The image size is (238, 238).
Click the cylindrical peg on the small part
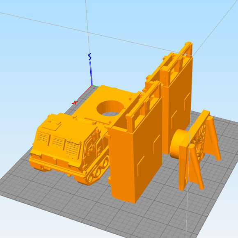coord(178,144)
